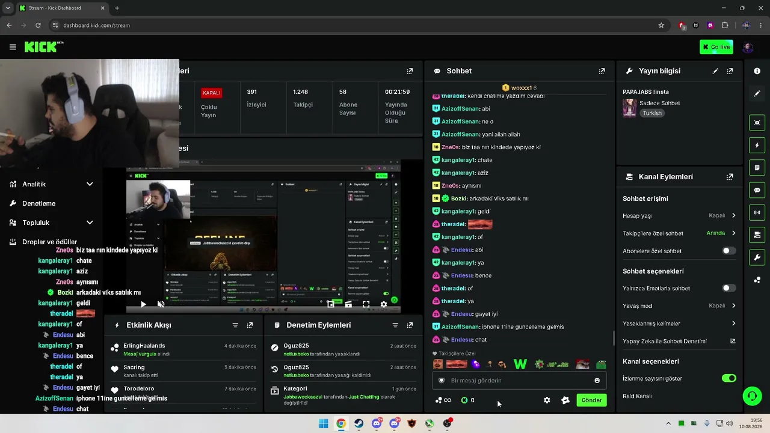The height and width of the screenshot is (433, 770).
Task: Unmute the stream preview audio
Action: point(161,304)
